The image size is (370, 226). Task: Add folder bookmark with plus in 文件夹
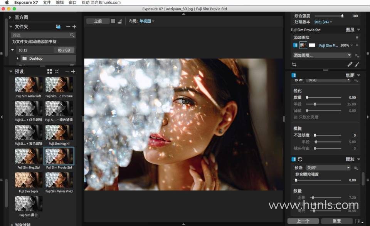74,27
